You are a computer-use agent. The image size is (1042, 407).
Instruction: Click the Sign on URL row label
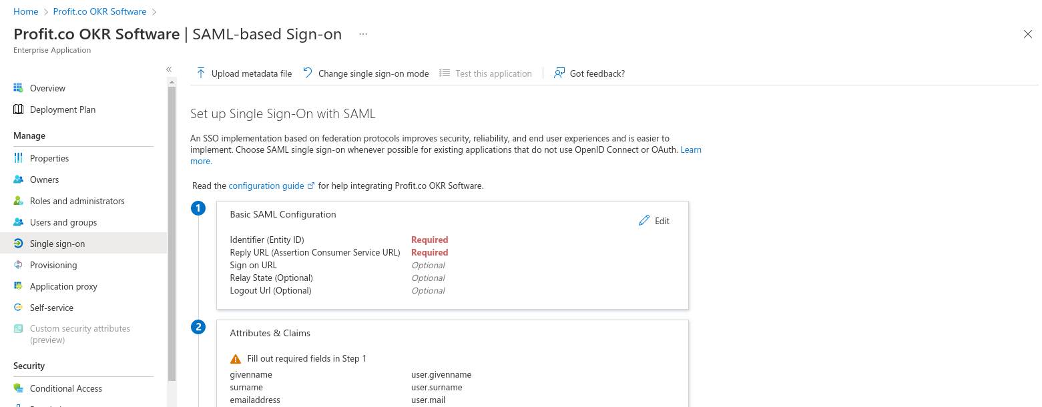[x=253, y=265]
